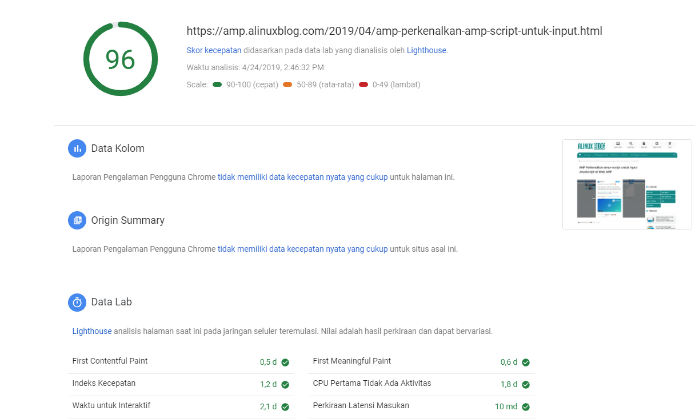Click the Waktu untuk Interaktif label
This screenshot has width=695, height=419.
coord(111,405)
